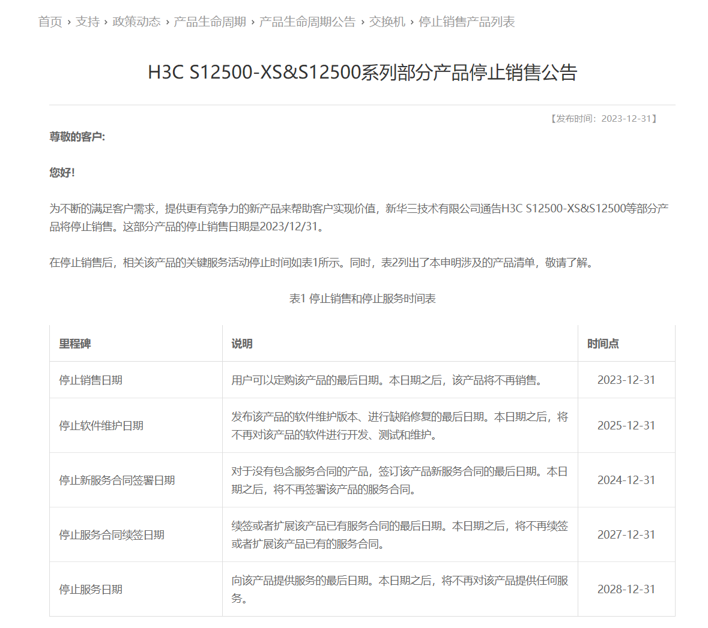Open 产品生命周期 breadcrumb link
This screenshot has height=628, width=708.
click(210, 22)
